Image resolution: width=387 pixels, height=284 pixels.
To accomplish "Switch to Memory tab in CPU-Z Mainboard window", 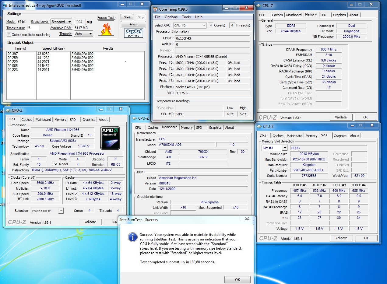I will click(x=187, y=128).
